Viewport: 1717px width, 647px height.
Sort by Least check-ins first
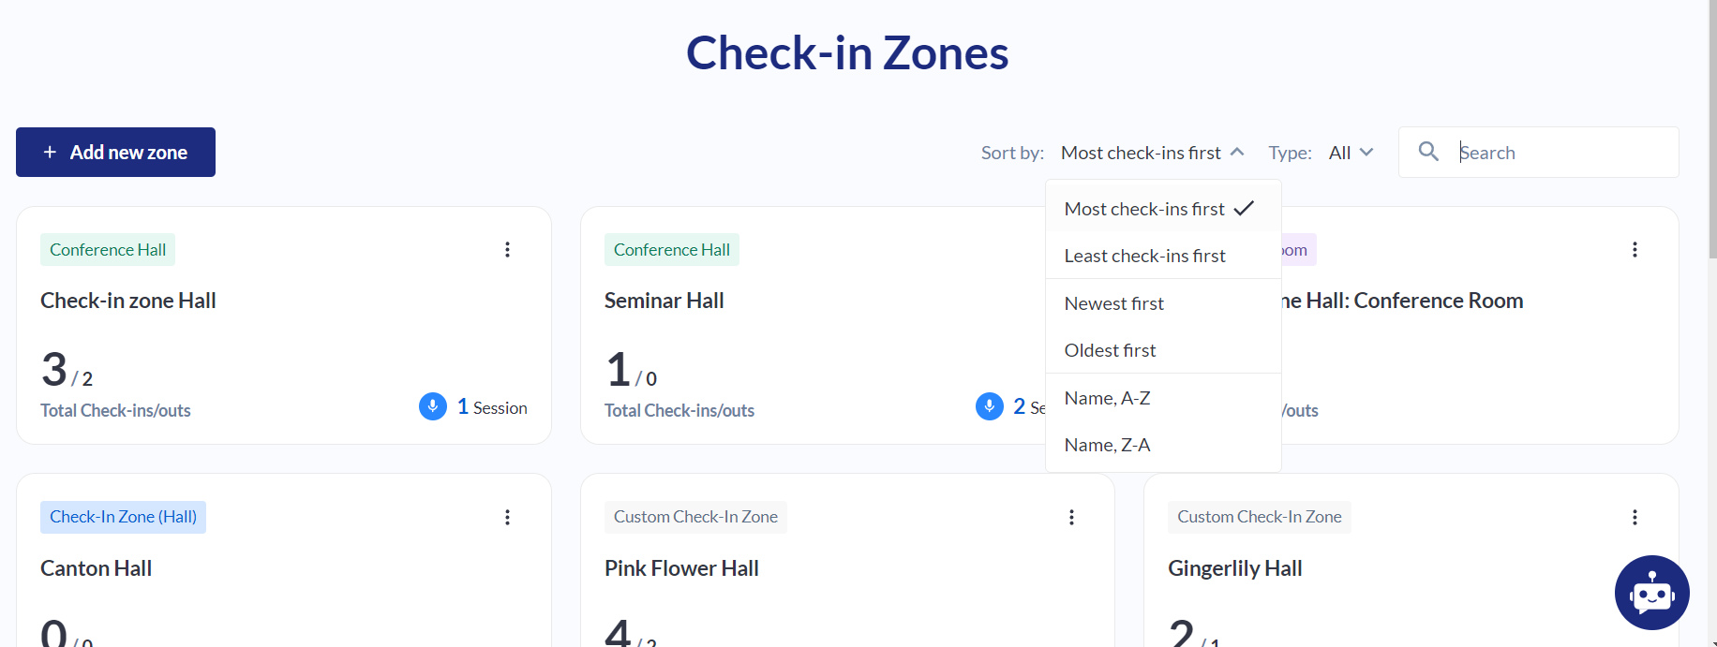(1144, 256)
